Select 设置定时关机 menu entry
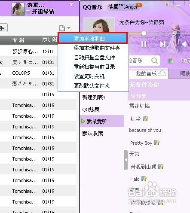Image resolution: width=190 pixels, height=213 pixels. pos(89,76)
